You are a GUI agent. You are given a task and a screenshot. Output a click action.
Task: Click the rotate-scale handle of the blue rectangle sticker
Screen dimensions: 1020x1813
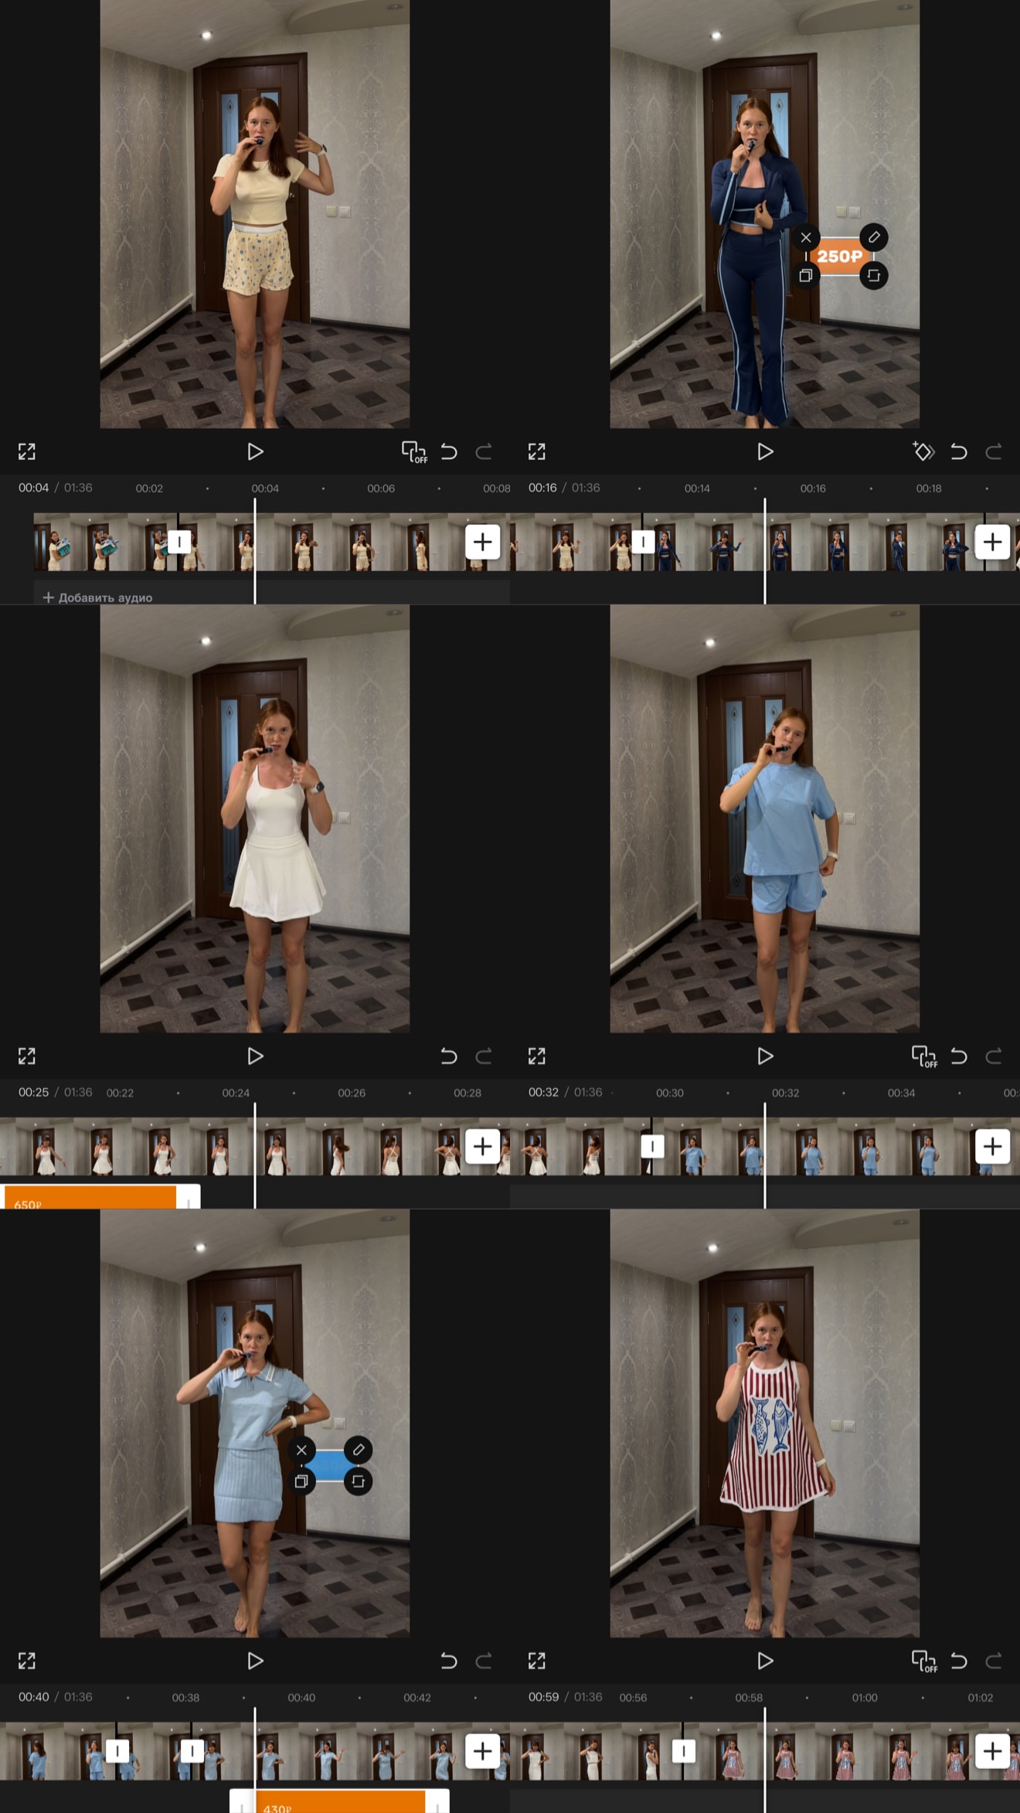pyautogui.click(x=359, y=1481)
